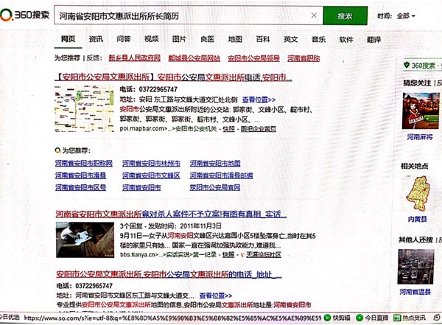The image size is (442, 325).
Task: Click inside the search input field
Action: tap(177, 15)
